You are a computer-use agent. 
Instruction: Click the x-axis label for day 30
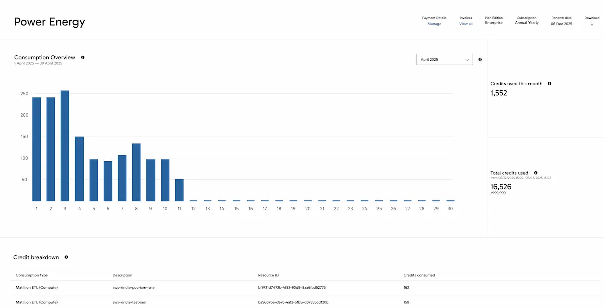pyautogui.click(x=450, y=208)
